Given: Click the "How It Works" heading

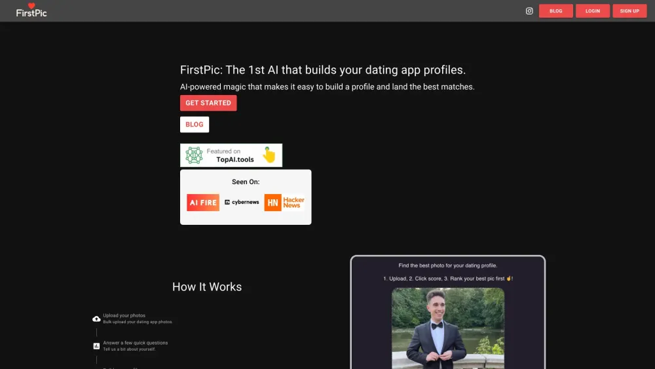Looking at the screenshot, I should click(x=207, y=287).
